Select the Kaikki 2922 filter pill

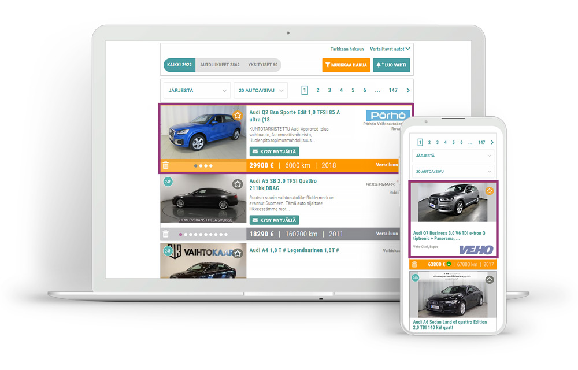pos(179,65)
